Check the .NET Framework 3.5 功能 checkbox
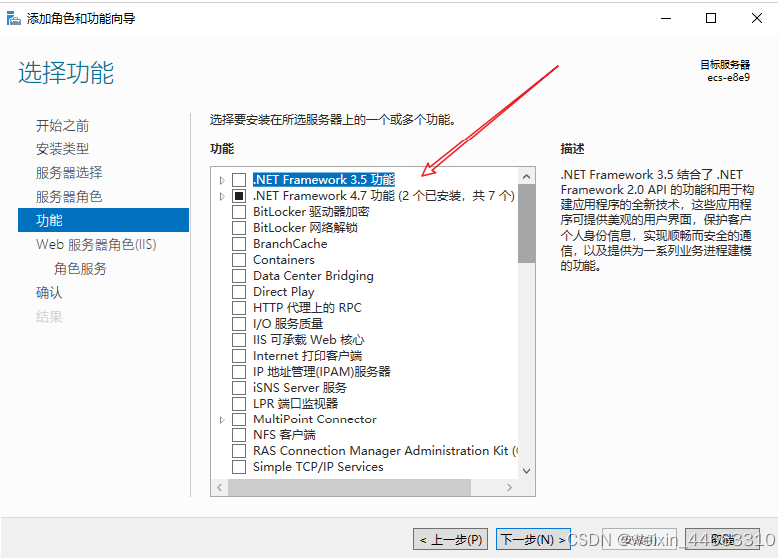The image size is (778, 559). [239, 180]
